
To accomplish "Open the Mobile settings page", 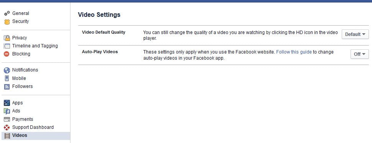I will pyautogui.click(x=19, y=78).
